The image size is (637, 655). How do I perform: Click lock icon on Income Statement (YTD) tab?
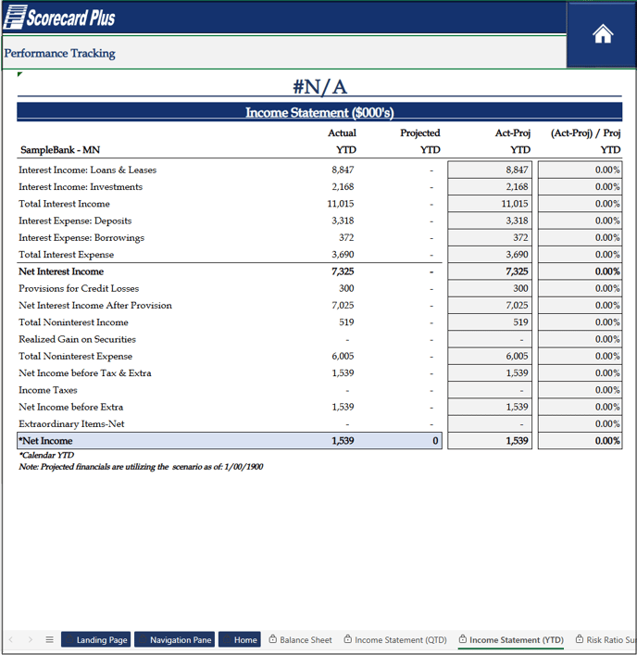[x=462, y=638]
